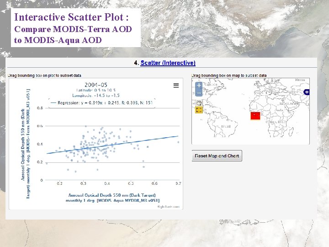329x247 pixels.
Task: Zoom out on the map
Action: (x=199, y=93)
